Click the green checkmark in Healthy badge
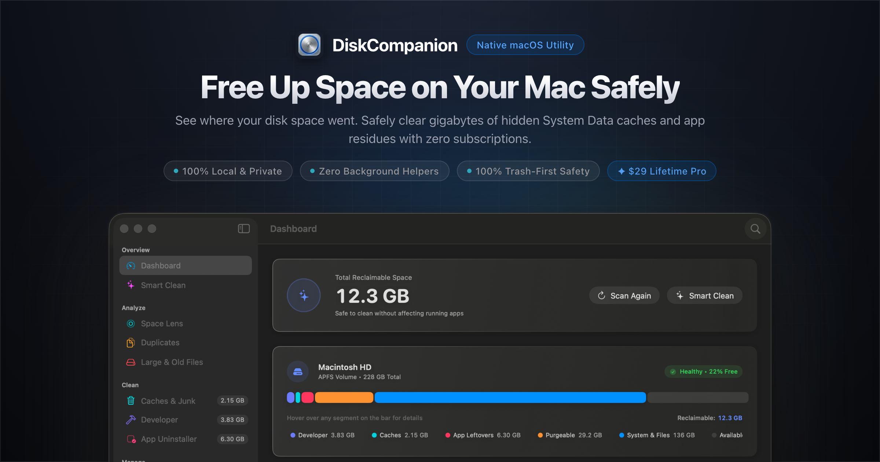 click(x=673, y=371)
